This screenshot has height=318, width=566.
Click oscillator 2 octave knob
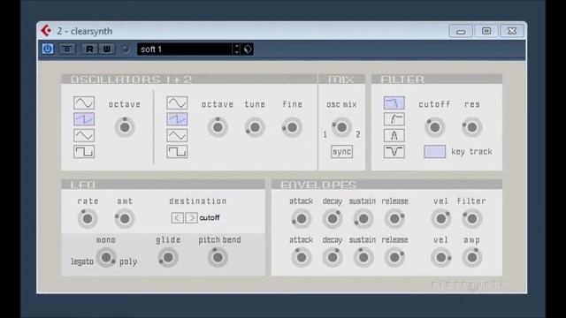point(218,127)
